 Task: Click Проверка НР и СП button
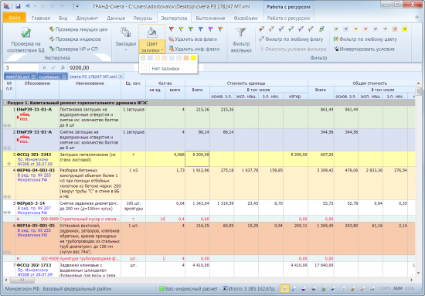click(x=73, y=49)
